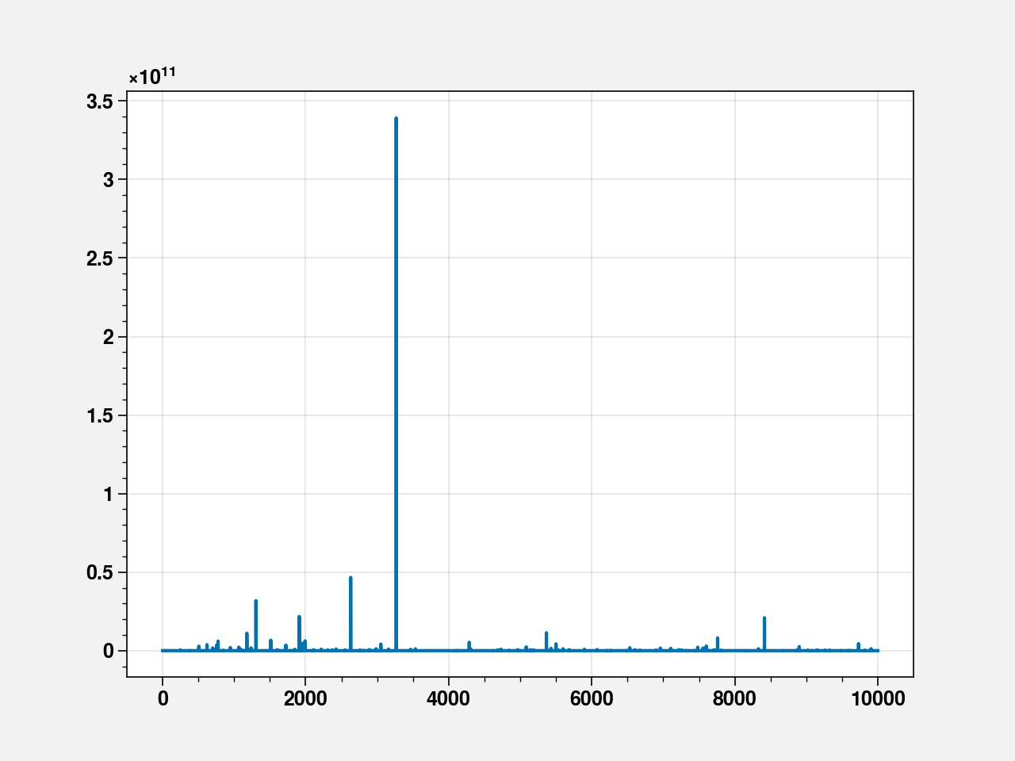Click the spike peak near x=8400
1015x761 pixels.
(x=764, y=618)
